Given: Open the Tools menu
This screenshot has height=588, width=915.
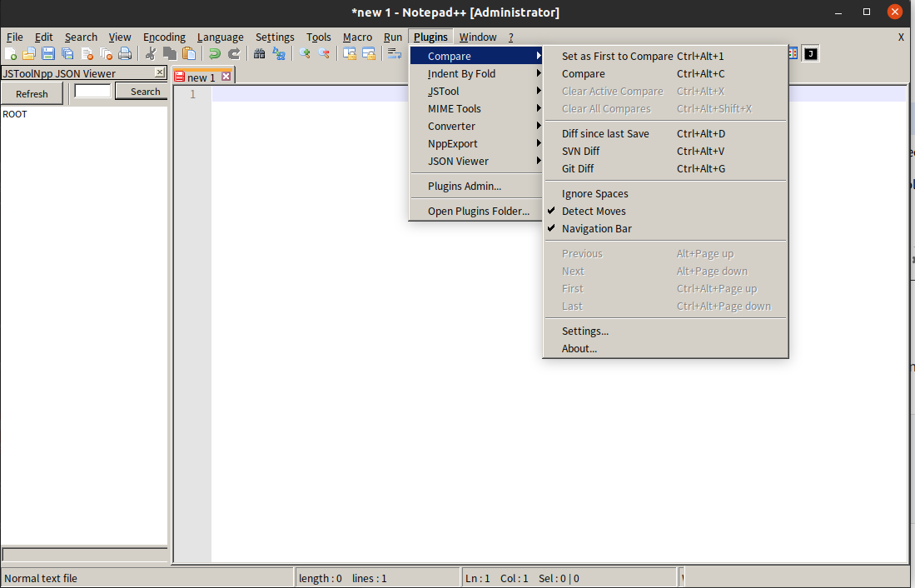Looking at the screenshot, I should coord(319,37).
